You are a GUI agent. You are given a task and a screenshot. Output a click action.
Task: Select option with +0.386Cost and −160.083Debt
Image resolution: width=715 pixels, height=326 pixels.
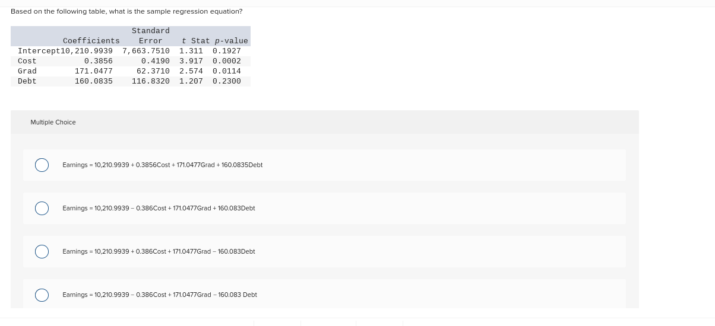coord(42,251)
